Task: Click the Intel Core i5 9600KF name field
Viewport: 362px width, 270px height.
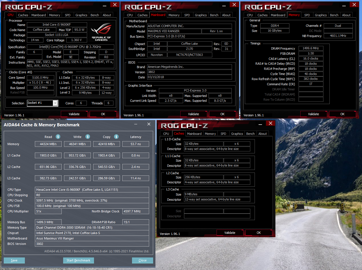Action: pyautogui.click(x=57, y=25)
